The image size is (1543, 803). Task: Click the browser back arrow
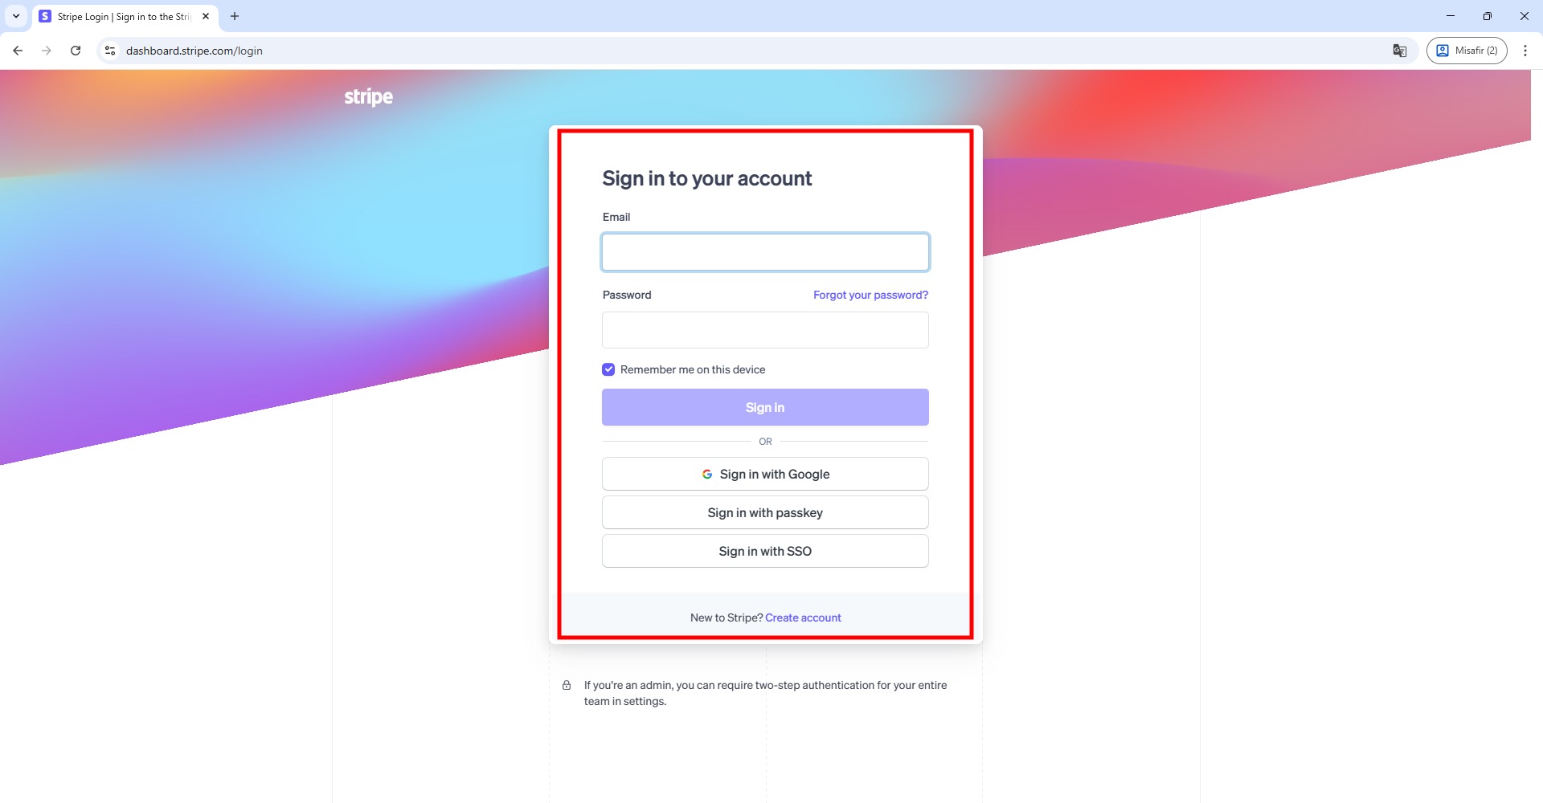18,51
